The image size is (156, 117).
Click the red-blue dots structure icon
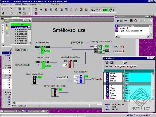(x=56, y=10)
